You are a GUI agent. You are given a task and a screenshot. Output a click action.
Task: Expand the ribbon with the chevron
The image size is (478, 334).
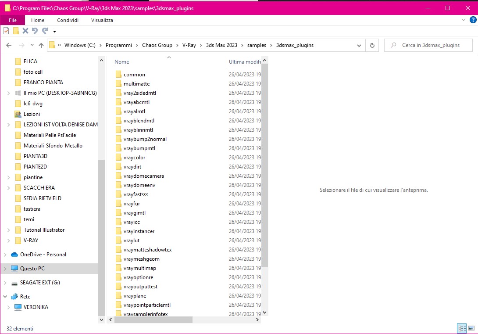464,20
